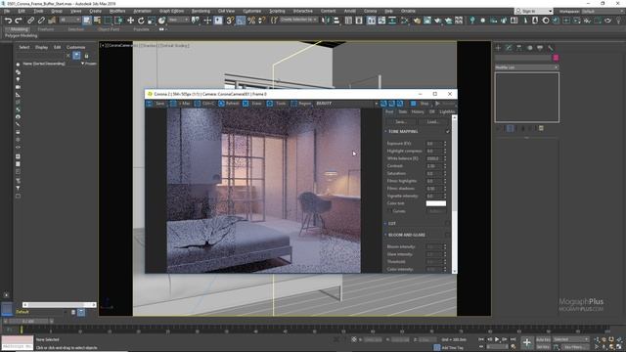The image size is (626, 352).
Task: Collapse the TONE MAPPING section arrow
Action: pos(385,131)
